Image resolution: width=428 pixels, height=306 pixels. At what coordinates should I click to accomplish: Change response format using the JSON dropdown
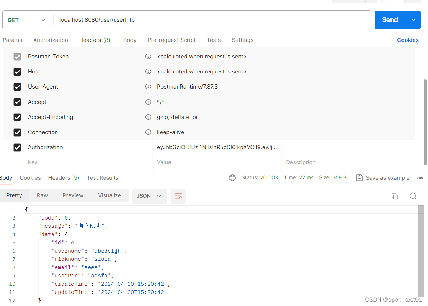point(149,196)
